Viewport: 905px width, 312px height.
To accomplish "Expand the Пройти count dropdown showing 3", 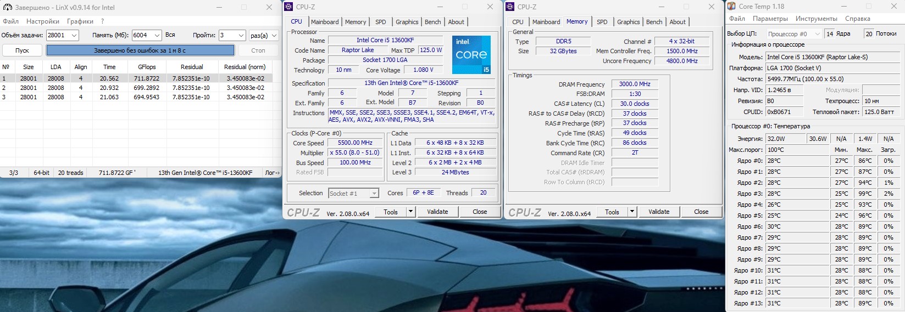I will pyautogui.click(x=241, y=35).
